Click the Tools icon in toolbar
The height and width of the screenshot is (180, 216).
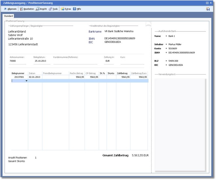tap(50, 9)
